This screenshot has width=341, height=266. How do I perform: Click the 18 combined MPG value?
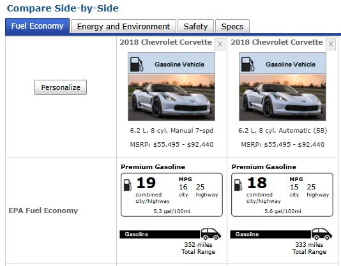pos(257,183)
